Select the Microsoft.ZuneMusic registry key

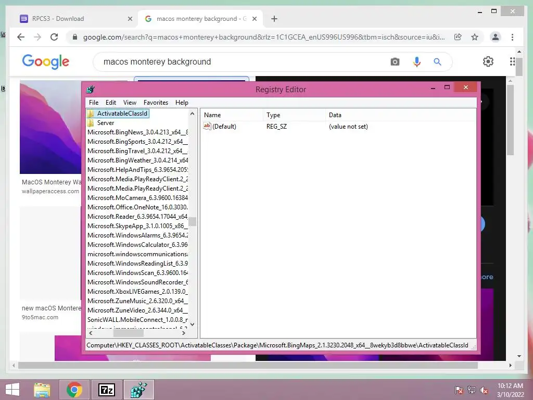(x=137, y=301)
